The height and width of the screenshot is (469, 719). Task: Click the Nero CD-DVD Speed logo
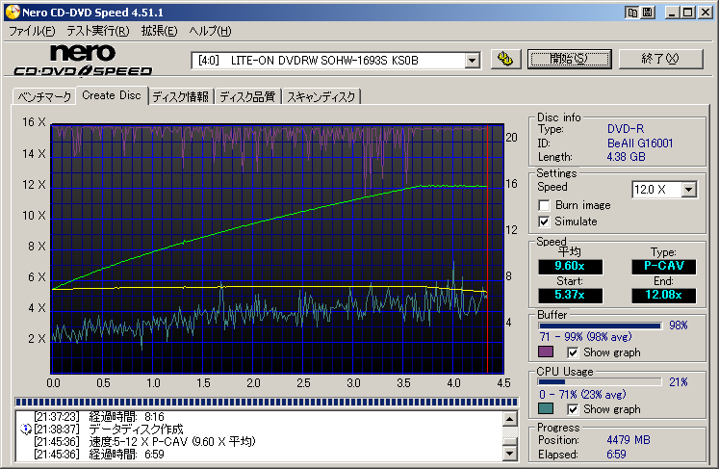(x=83, y=60)
